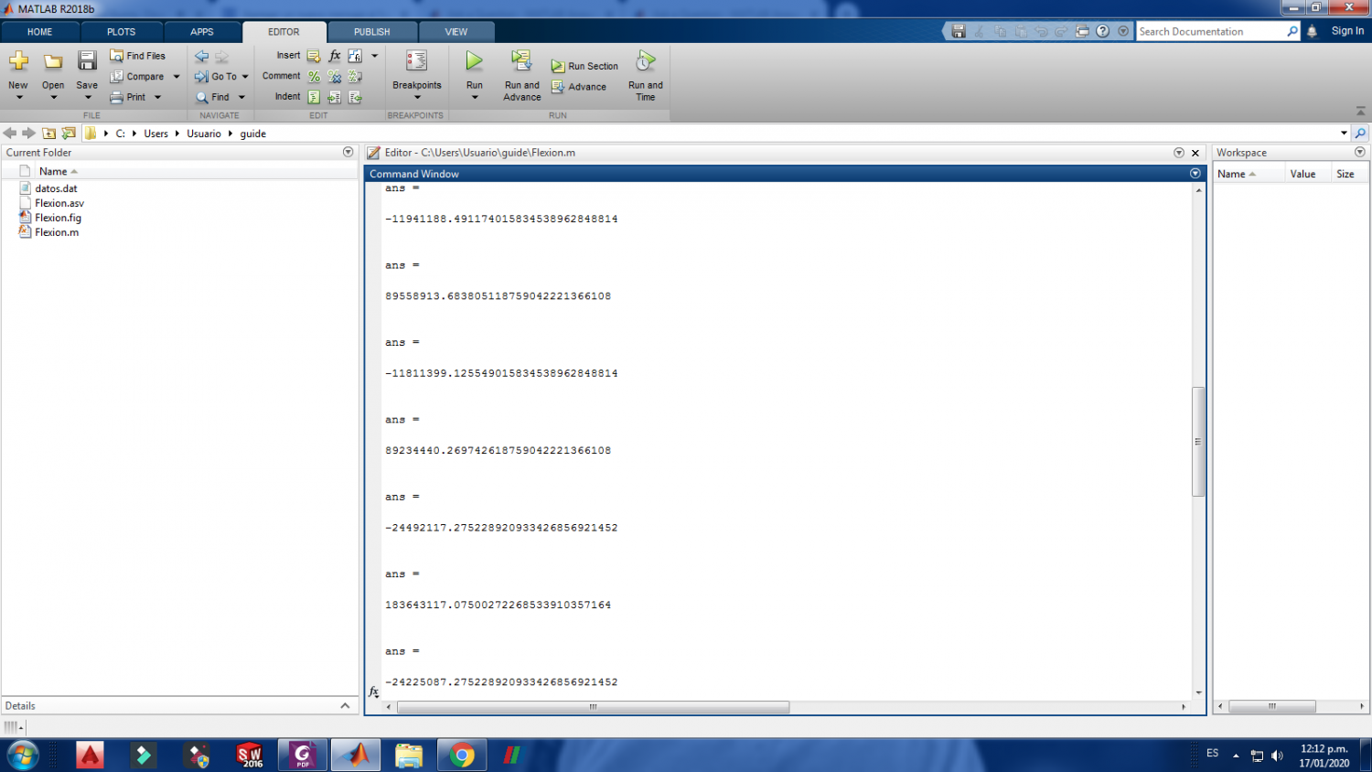Open Current Folder panel actions menu
This screenshot has height=772, width=1372.
348,153
